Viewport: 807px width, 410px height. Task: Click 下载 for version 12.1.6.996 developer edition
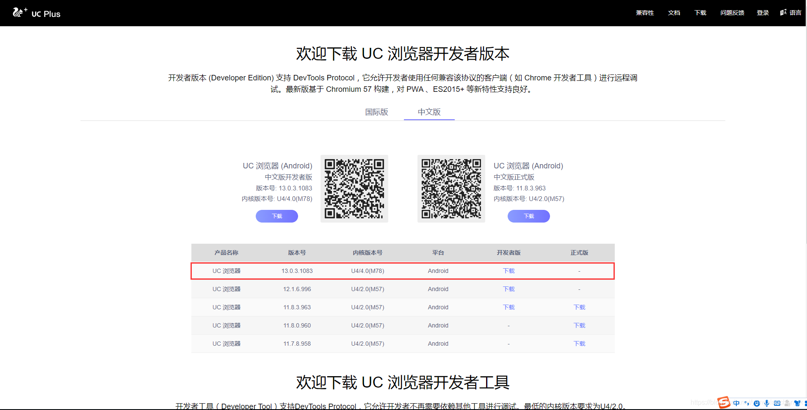[508, 289]
